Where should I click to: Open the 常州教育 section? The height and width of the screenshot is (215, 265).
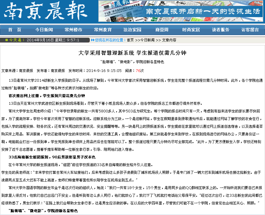pyautogui.click(x=103, y=30)
